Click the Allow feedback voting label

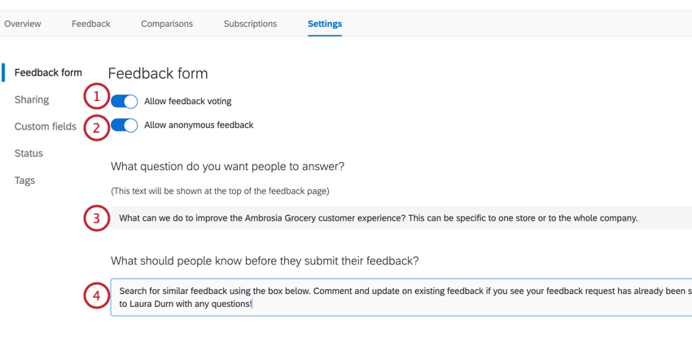[188, 101]
